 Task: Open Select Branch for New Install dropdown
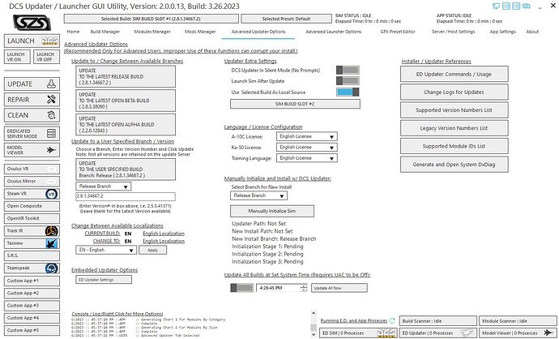coord(258,195)
